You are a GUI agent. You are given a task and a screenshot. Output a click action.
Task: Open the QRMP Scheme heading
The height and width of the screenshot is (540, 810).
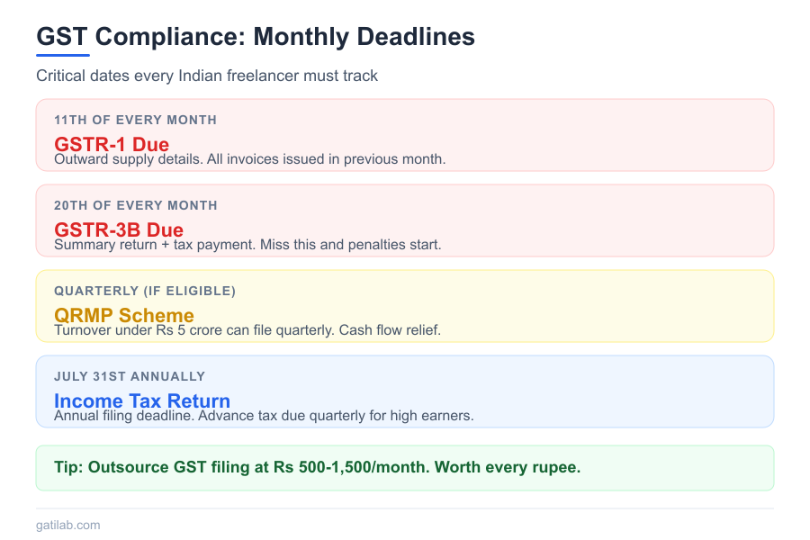pyautogui.click(x=124, y=314)
